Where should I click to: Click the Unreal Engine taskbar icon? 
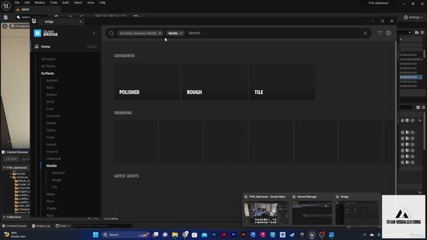click(312, 235)
